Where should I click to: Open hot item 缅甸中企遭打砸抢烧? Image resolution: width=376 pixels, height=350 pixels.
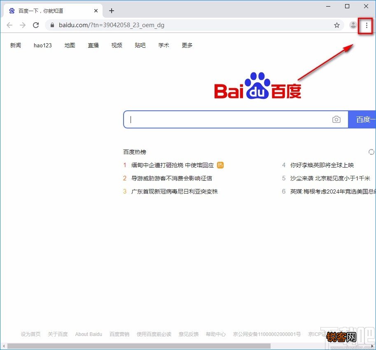pos(173,165)
